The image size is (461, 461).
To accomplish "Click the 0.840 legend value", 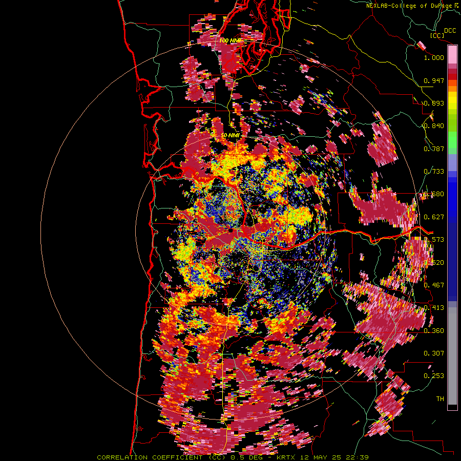I will pos(434,126).
